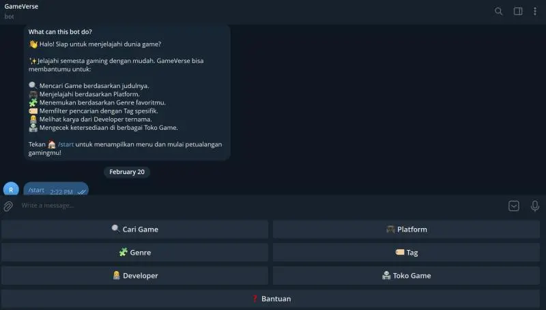The height and width of the screenshot is (310, 546).
Task: Open GameVerse bot profile from header title
Action: (21, 6)
